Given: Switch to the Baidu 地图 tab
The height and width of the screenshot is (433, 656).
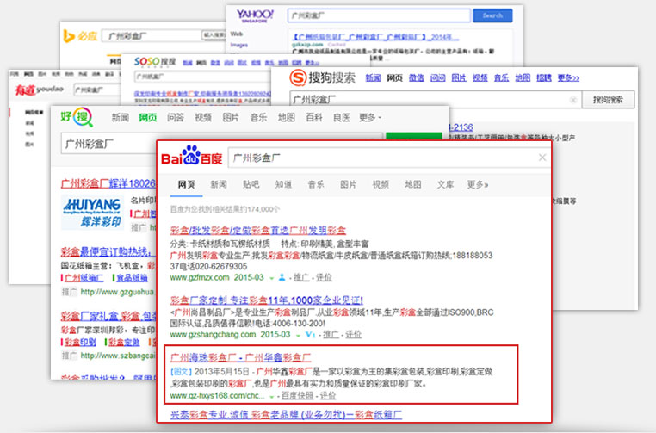Looking at the screenshot, I should 413,184.
